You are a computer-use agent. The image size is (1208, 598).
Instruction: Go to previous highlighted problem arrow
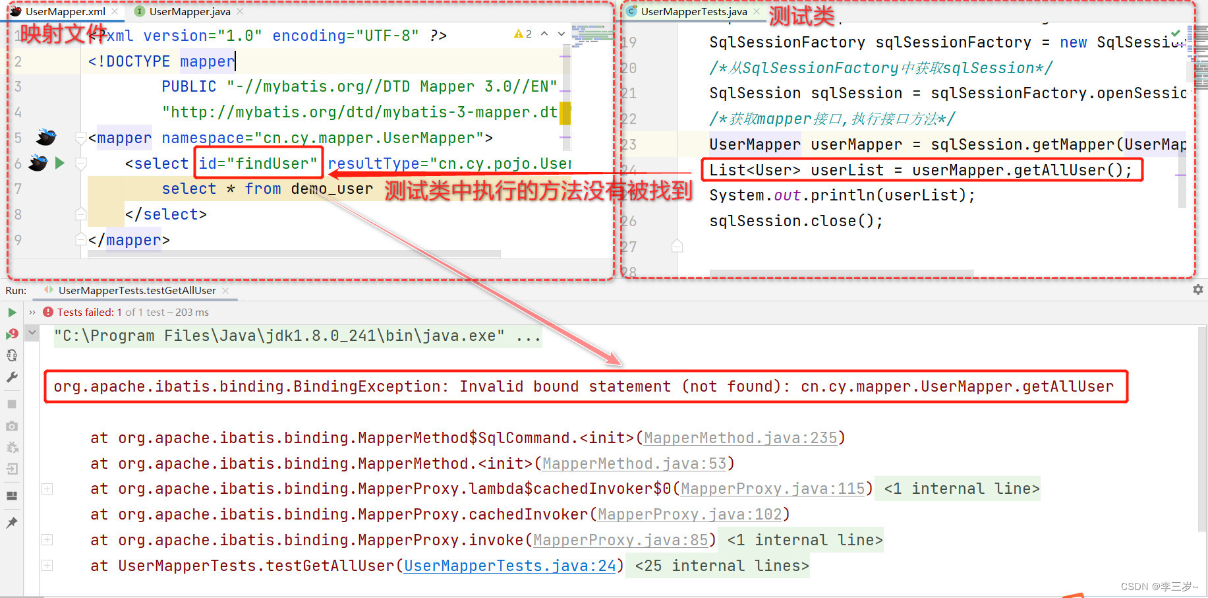tap(544, 34)
